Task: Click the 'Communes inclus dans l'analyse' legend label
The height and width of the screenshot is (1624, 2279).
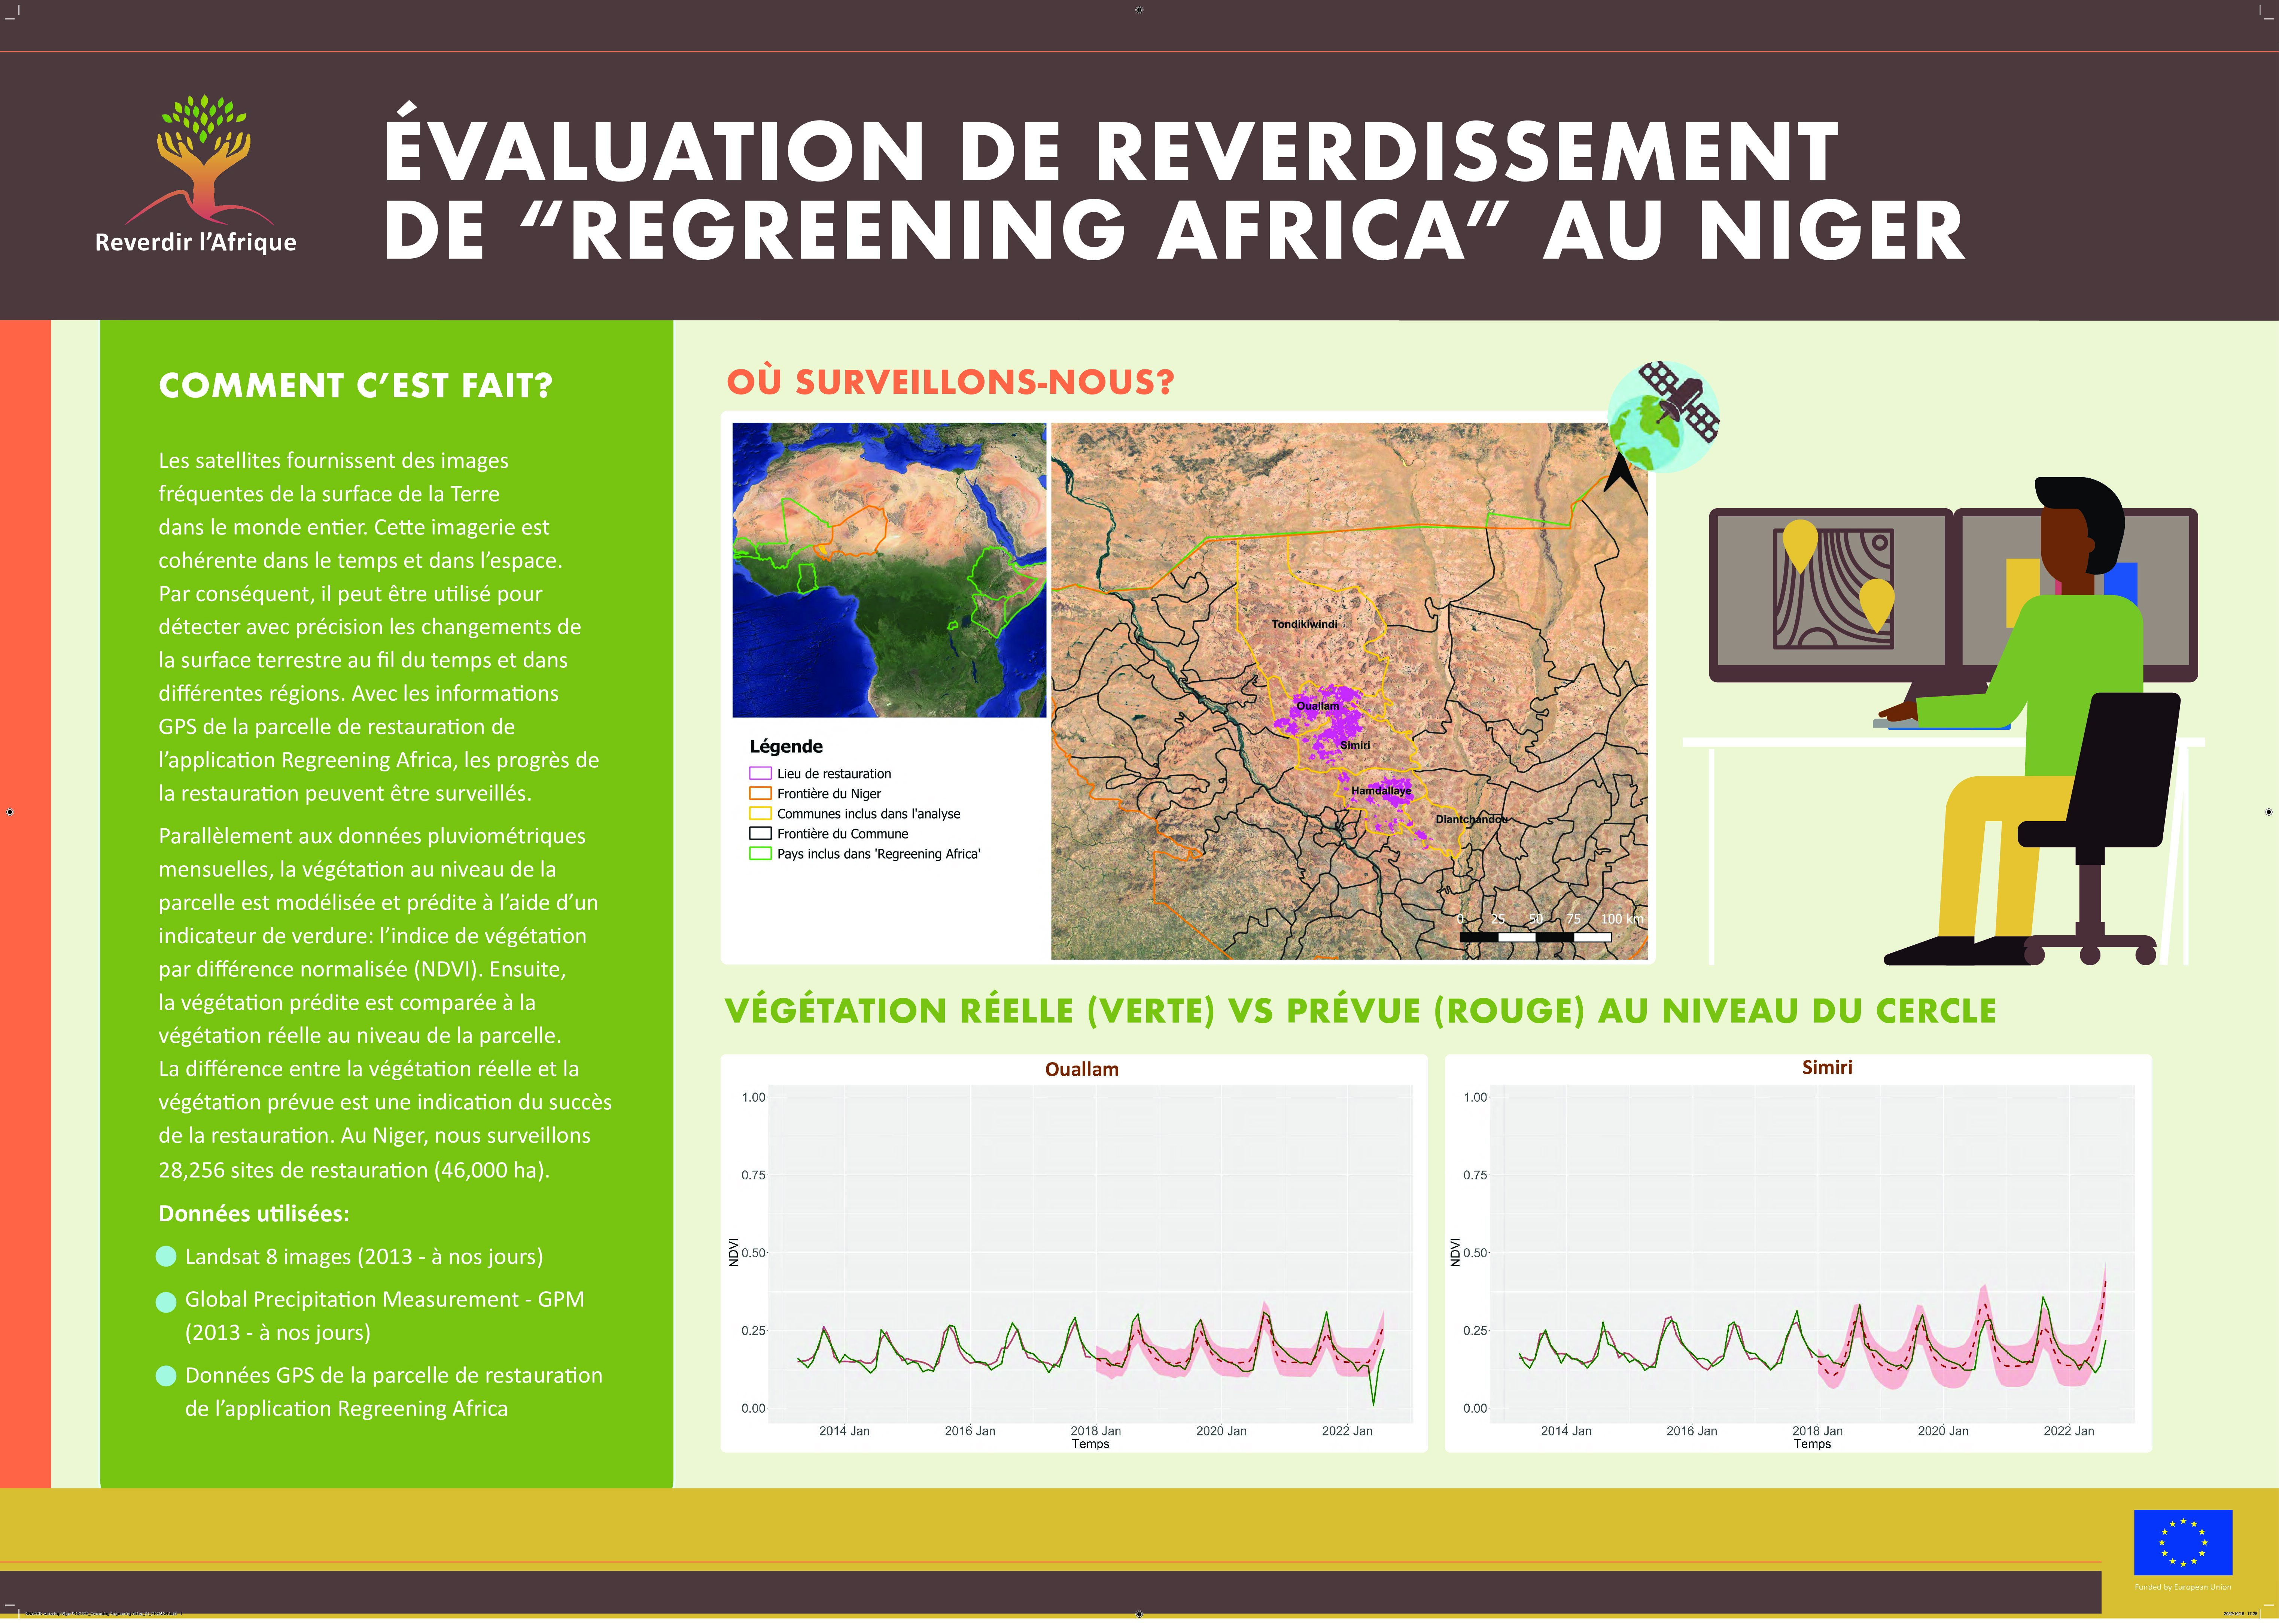Action: point(868,814)
